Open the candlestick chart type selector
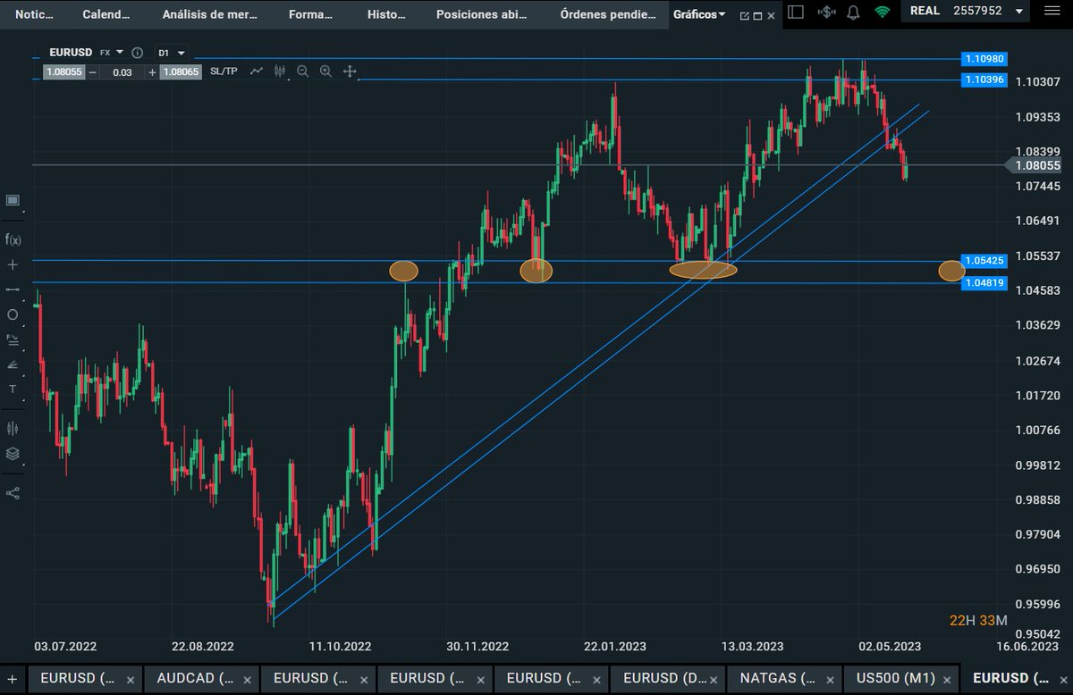The width and height of the screenshot is (1073, 695). (280, 71)
